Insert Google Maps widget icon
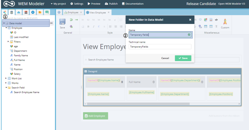This screenshot has height=130, width=249. point(206,20)
